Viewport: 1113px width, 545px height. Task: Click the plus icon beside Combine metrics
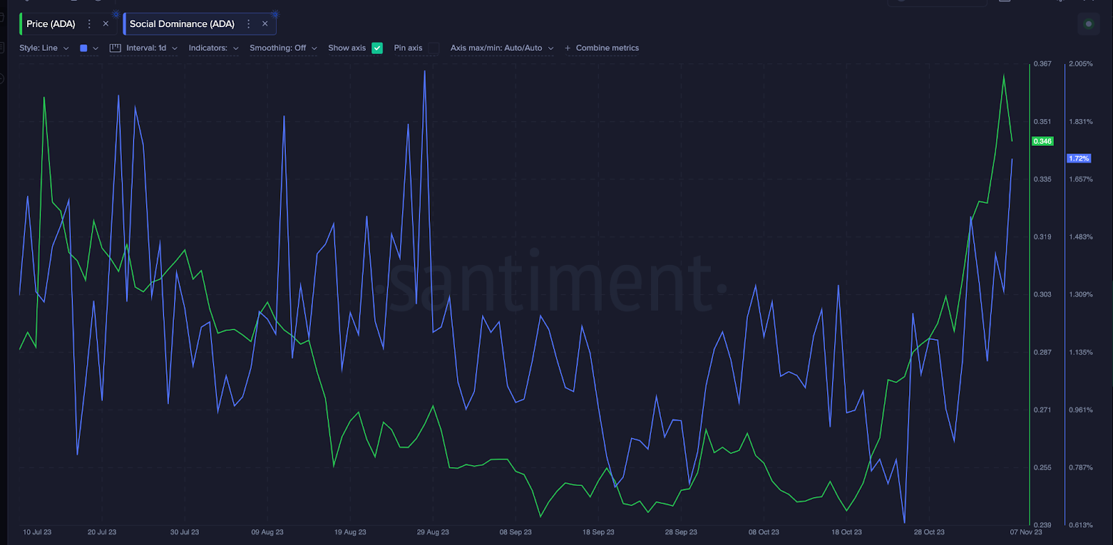[x=568, y=48]
